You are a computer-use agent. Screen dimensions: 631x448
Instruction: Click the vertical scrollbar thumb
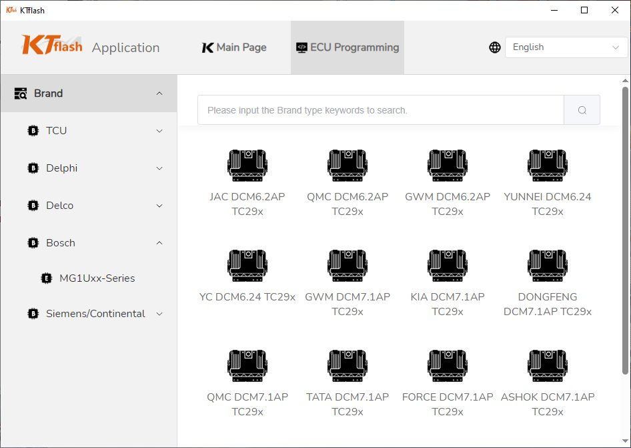coord(625,230)
